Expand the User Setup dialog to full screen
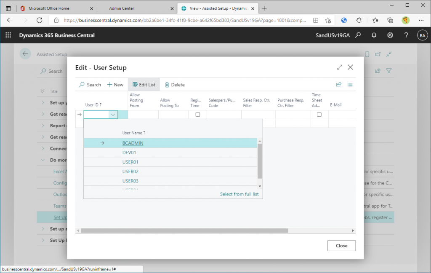This screenshot has width=431, height=273. coord(340,67)
